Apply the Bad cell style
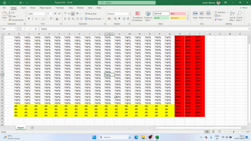The image size is (251, 141). (178, 14)
